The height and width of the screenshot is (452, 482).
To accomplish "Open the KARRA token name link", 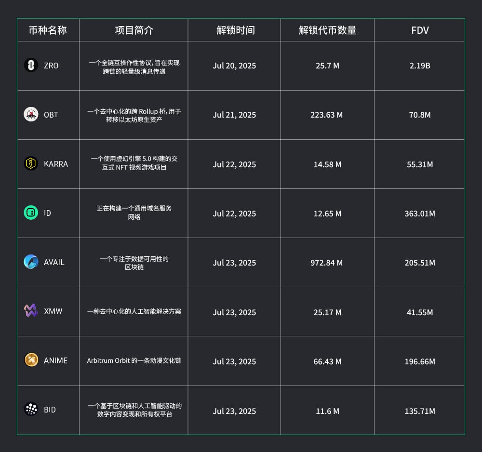I will coord(56,164).
